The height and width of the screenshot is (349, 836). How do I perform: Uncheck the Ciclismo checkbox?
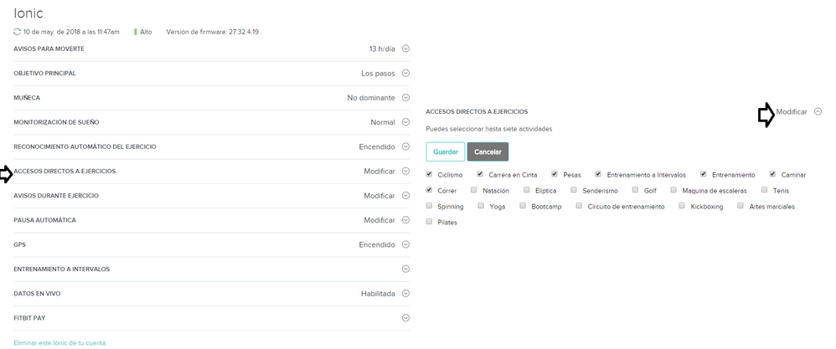click(430, 175)
